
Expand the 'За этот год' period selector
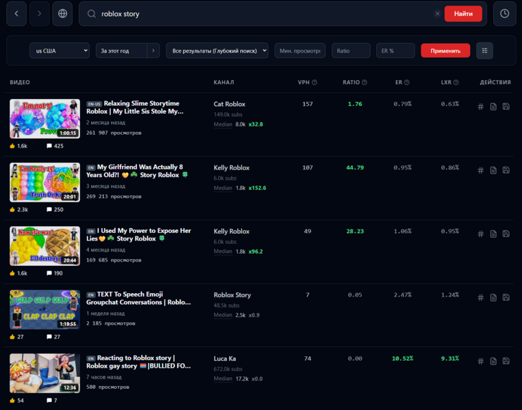[154, 51]
